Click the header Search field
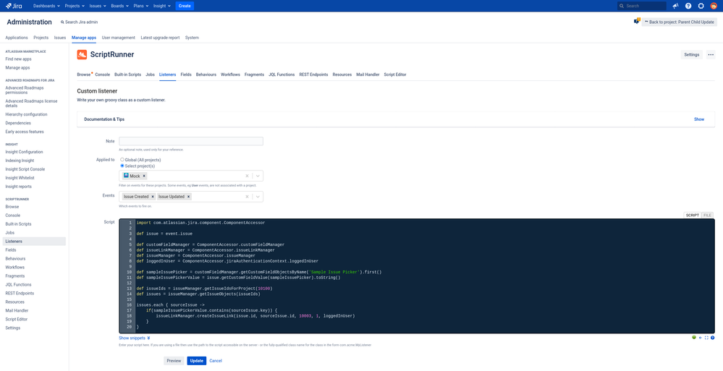This screenshot has height=371, width=723. (642, 6)
